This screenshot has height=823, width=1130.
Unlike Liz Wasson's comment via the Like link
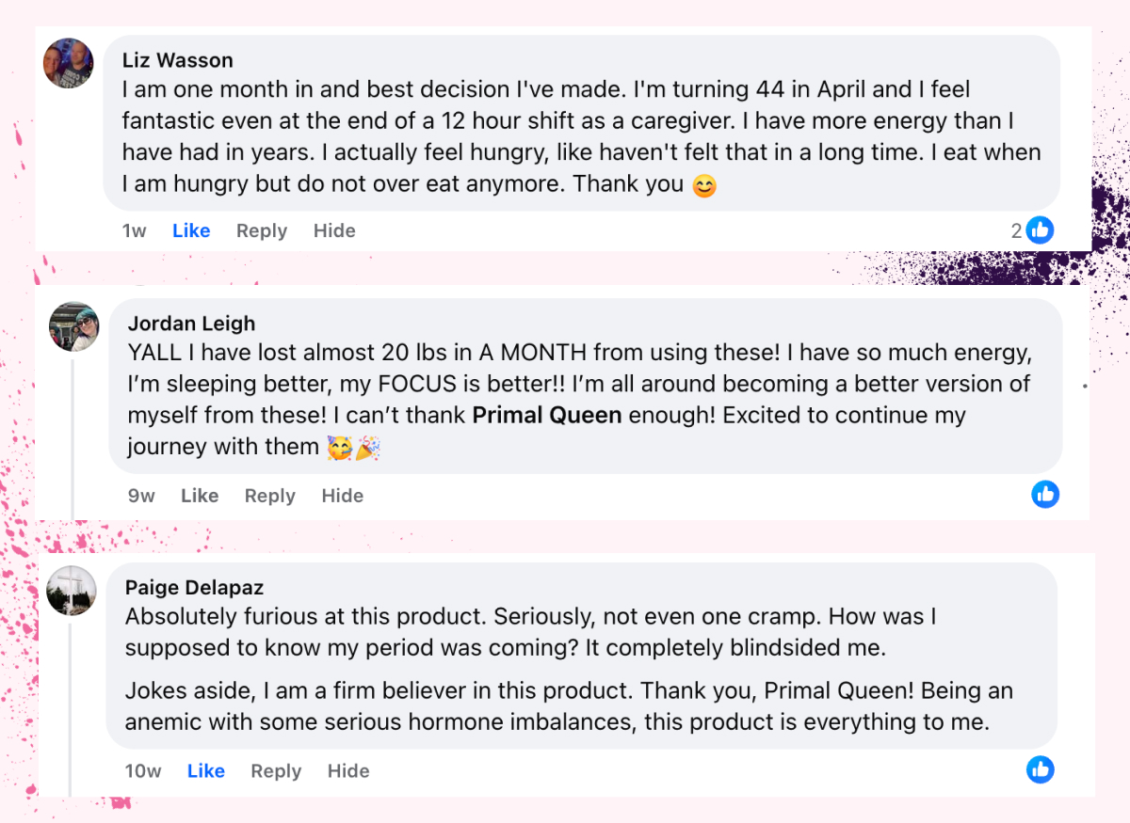(x=191, y=229)
